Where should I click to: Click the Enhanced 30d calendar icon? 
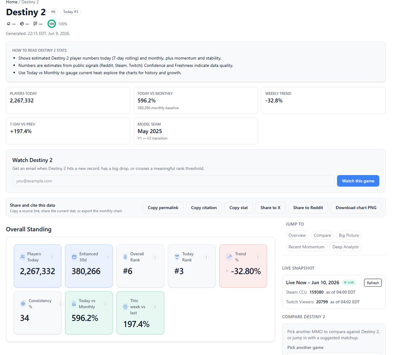pos(74,257)
